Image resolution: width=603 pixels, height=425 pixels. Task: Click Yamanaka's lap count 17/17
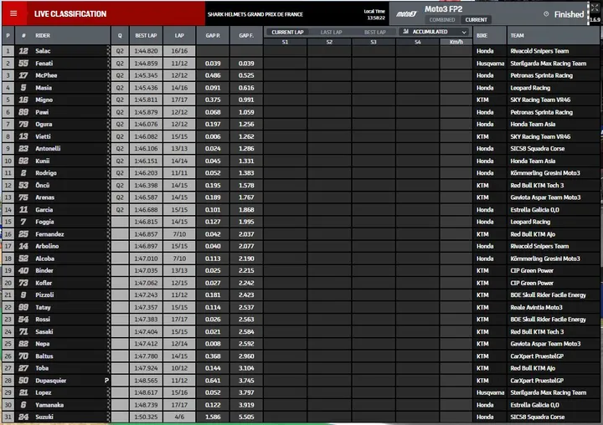[x=179, y=405]
